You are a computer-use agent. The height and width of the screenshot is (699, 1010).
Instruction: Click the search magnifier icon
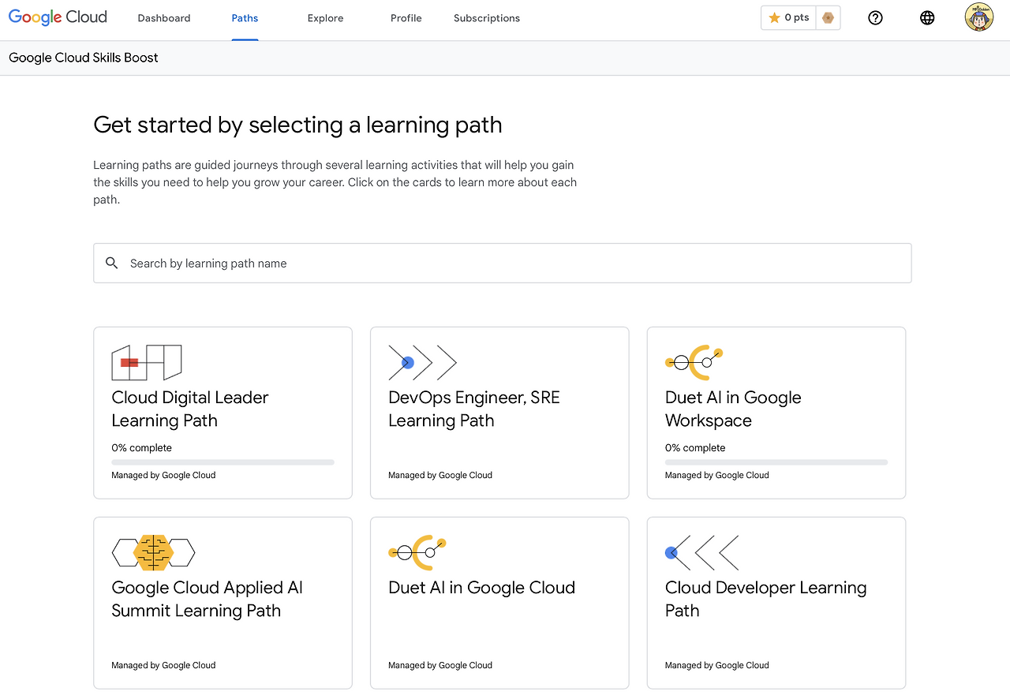click(x=112, y=263)
